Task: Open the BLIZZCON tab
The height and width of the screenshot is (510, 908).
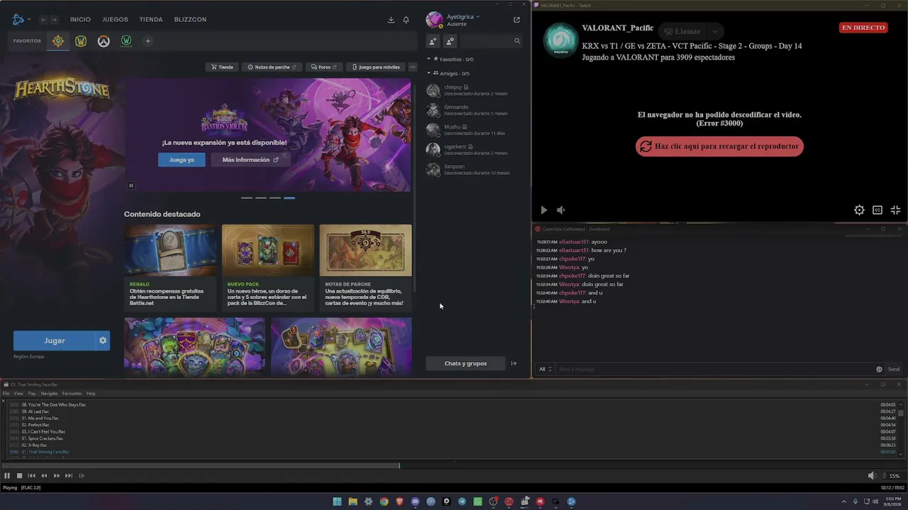Action: [190, 19]
